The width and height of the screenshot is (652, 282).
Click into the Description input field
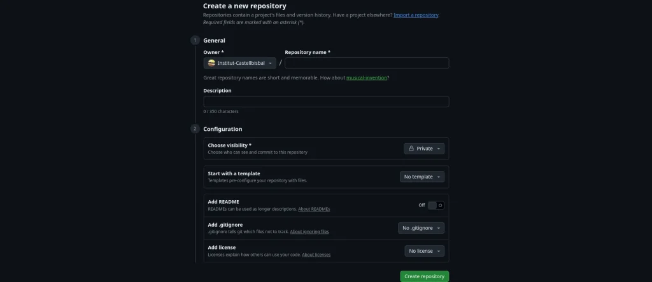(x=326, y=102)
